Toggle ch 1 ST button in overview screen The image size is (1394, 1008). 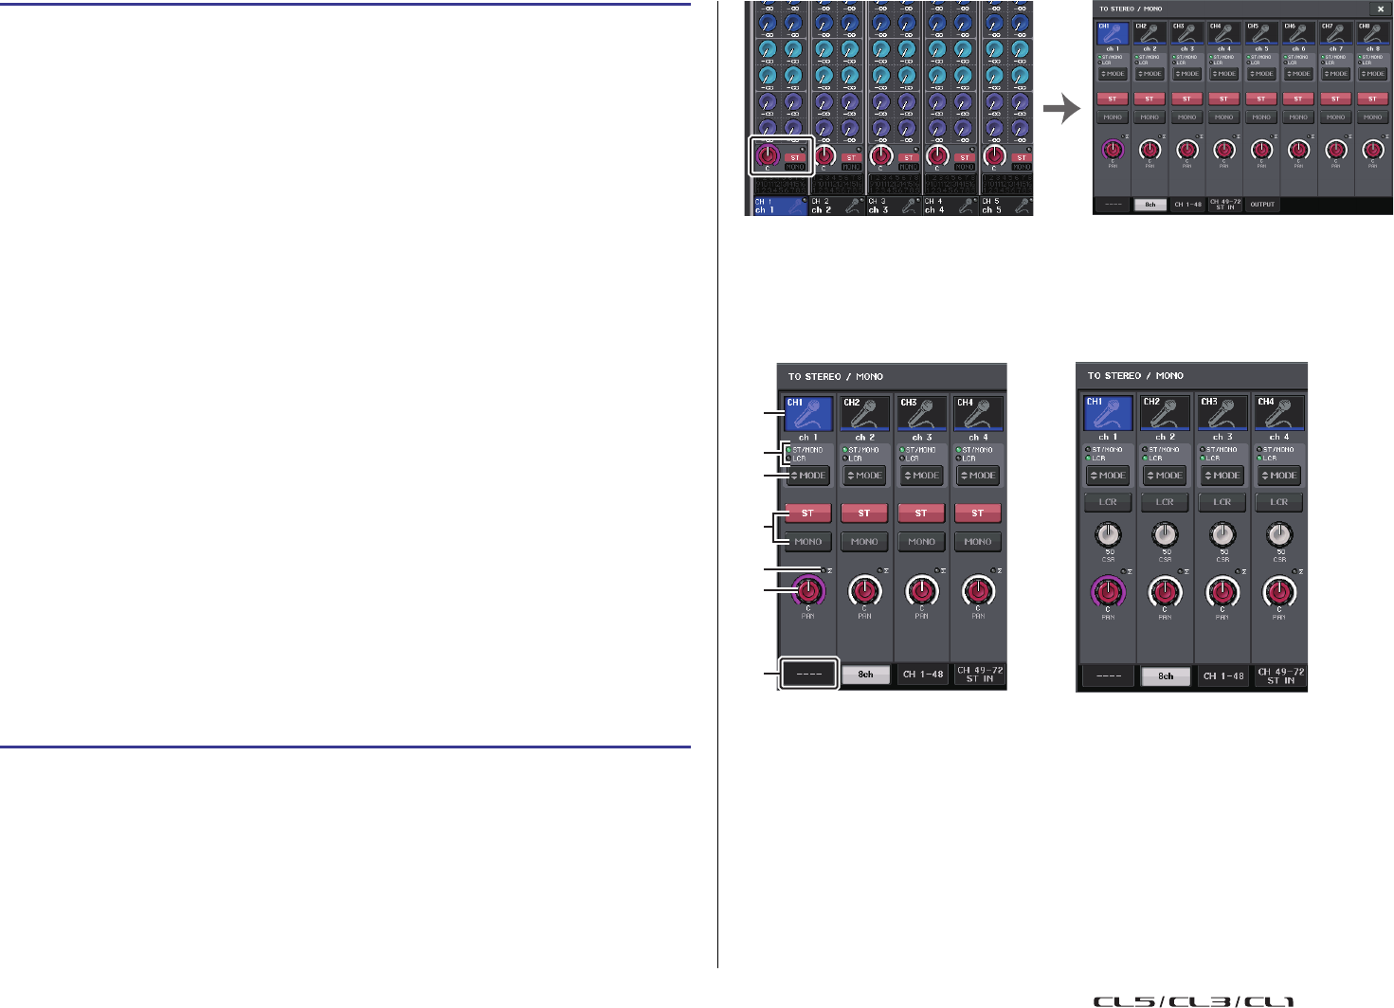tap(794, 157)
